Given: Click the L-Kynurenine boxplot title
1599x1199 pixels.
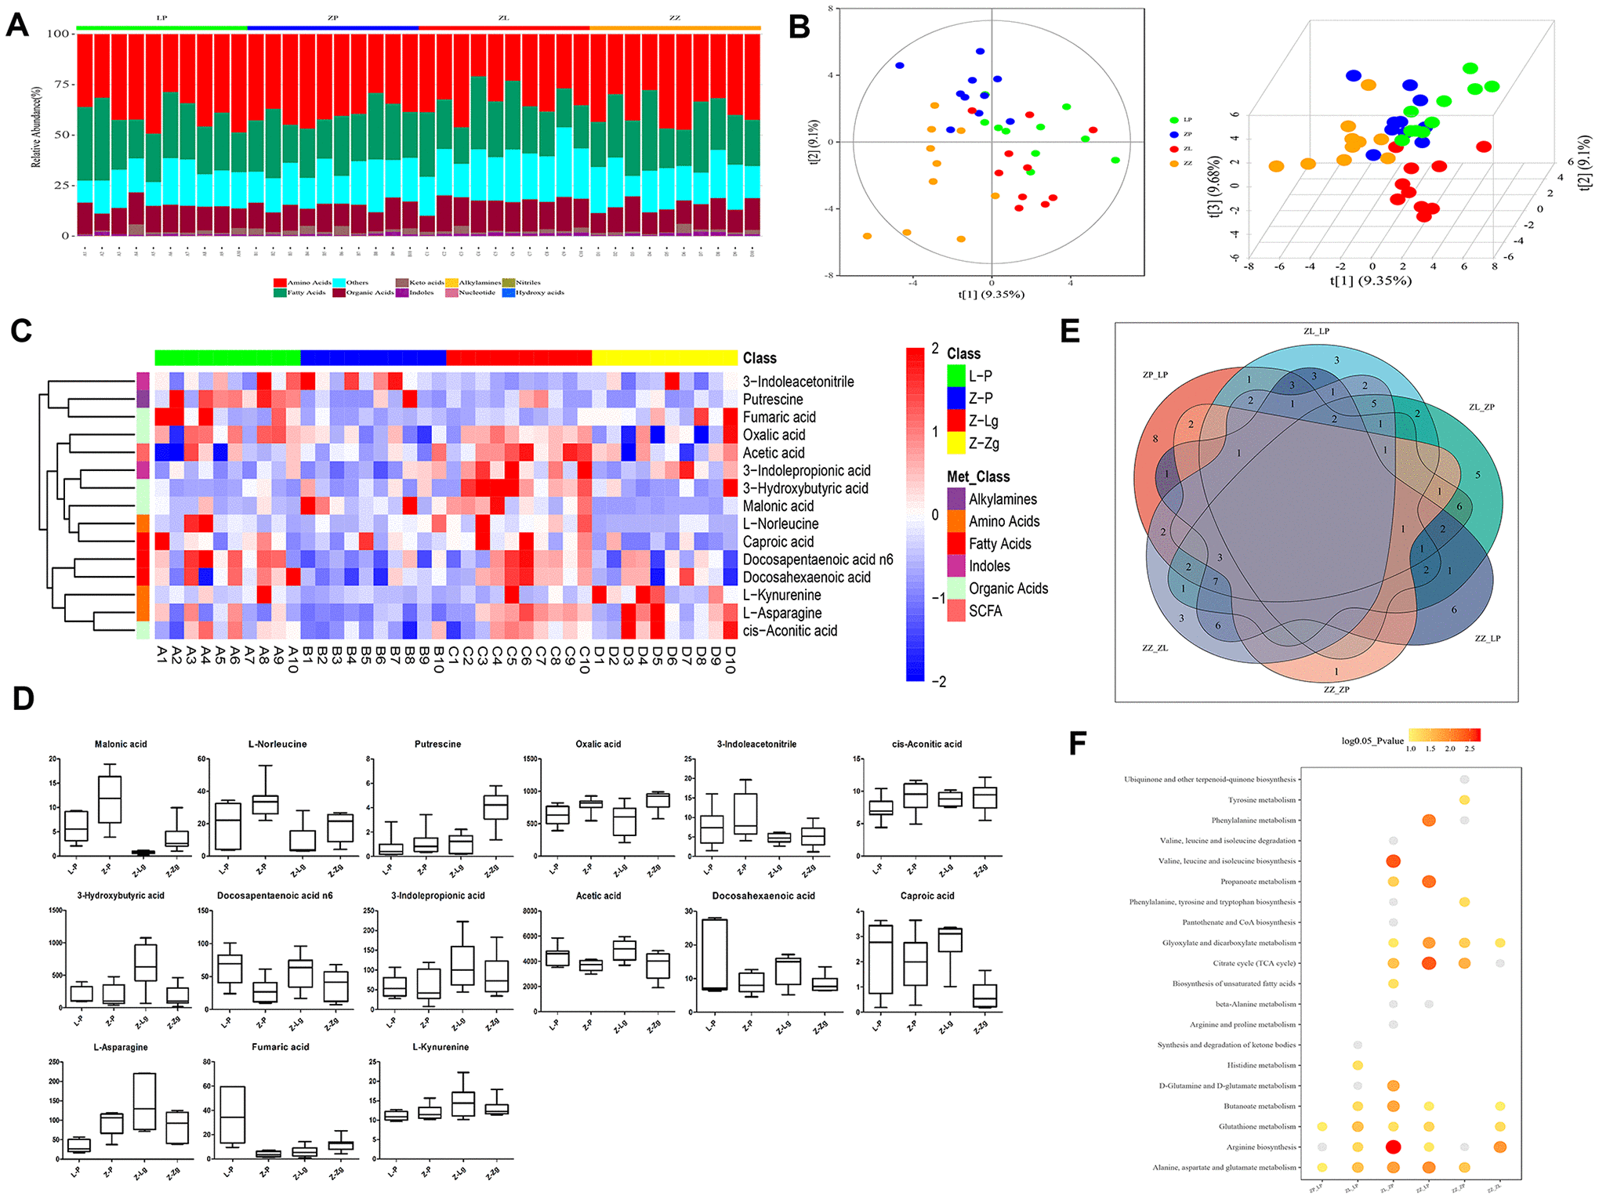Looking at the screenshot, I should point(441,1047).
